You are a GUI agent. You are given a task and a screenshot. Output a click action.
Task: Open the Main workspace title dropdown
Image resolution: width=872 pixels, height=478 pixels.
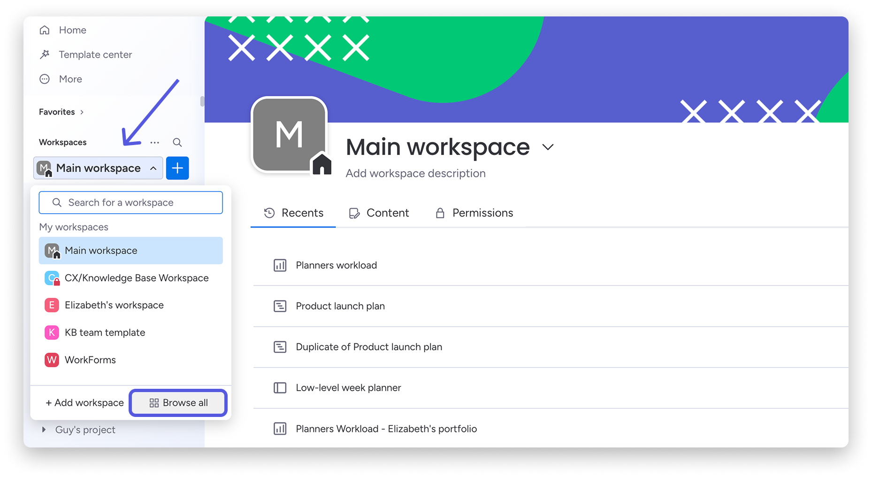click(548, 147)
